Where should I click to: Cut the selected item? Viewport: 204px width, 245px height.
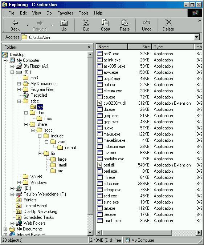[86, 25]
